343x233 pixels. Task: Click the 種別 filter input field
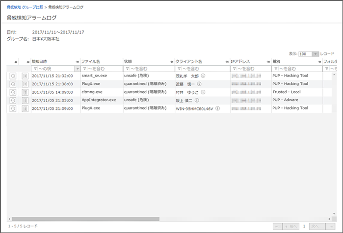(x=299, y=69)
